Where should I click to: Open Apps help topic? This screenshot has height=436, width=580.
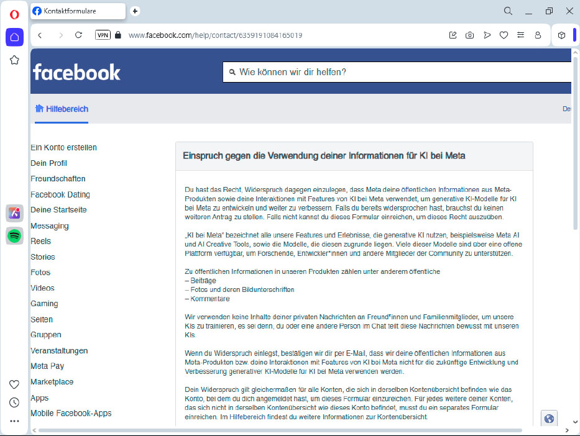(x=40, y=398)
